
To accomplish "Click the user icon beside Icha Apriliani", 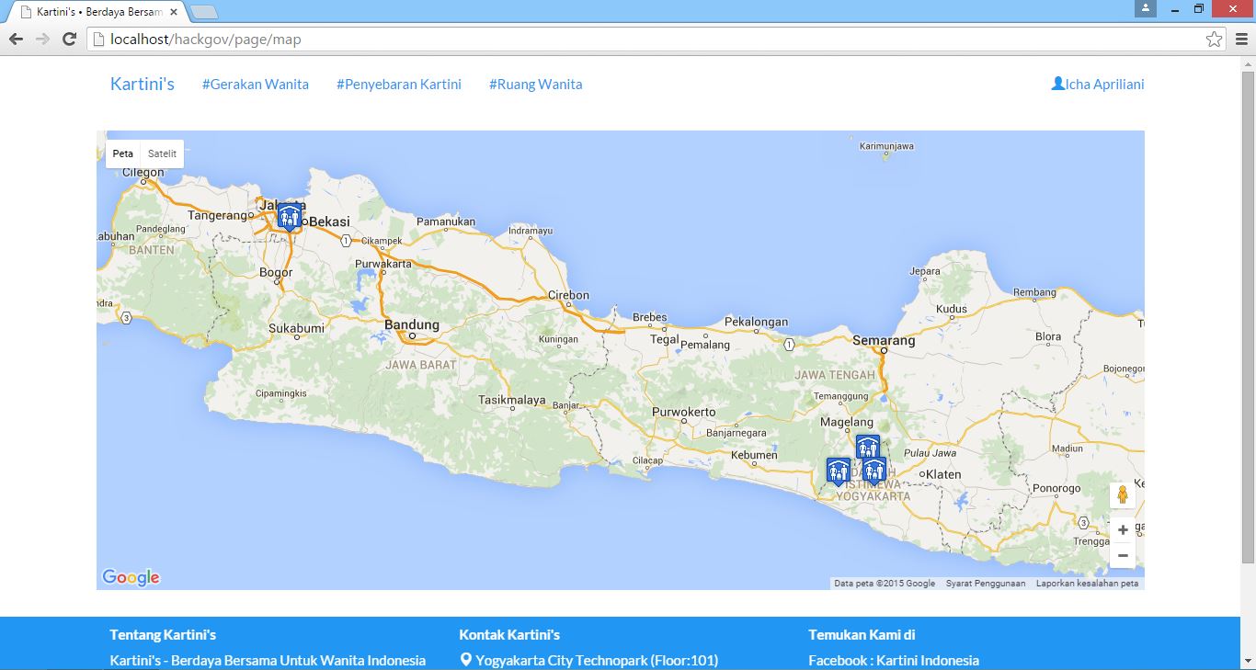I will point(1057,84).
